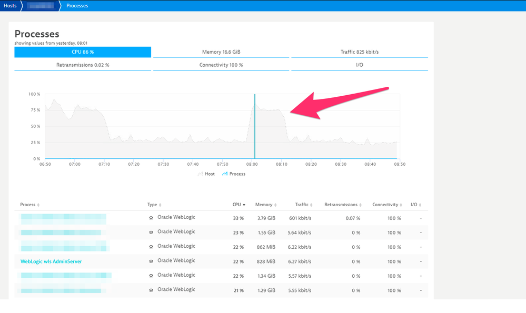Sort by Retransmissions column header
The width and height of the screenshot is (526, 313).
point(342,205)
